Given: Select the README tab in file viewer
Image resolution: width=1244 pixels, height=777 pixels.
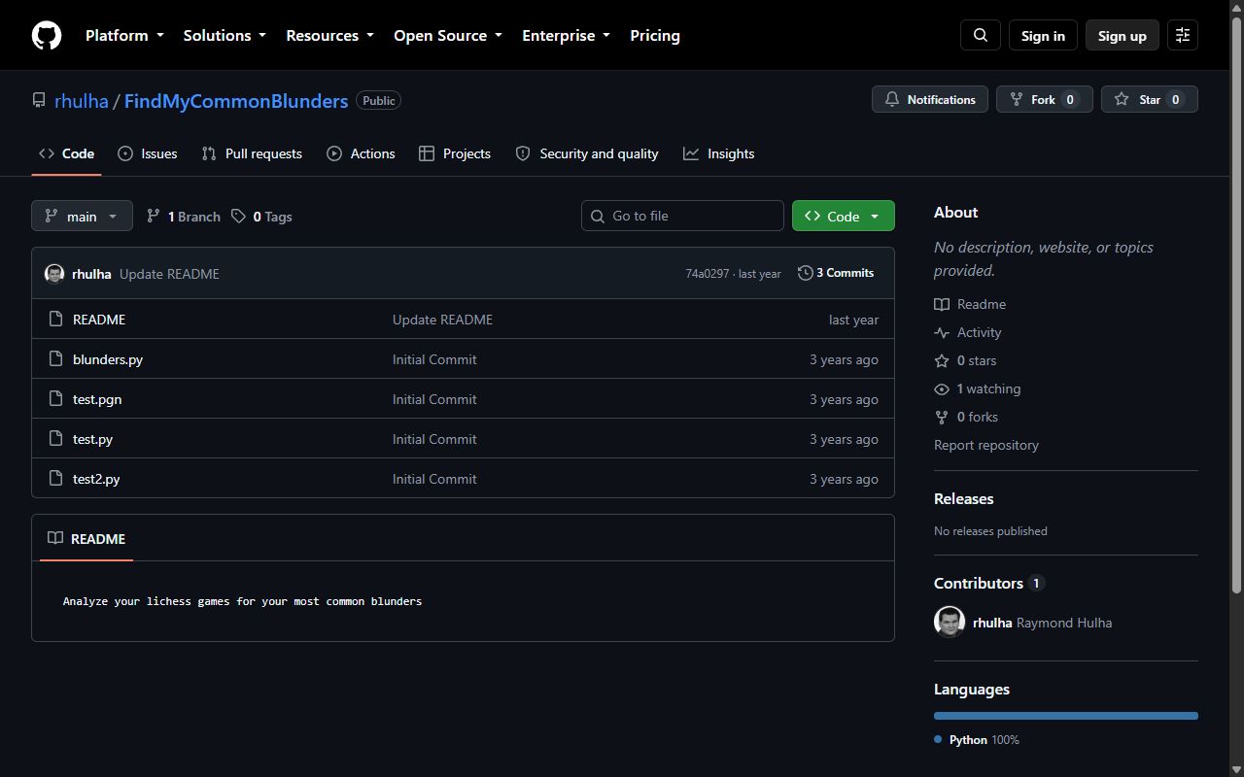Looking at the screenshot, I should 86,538.
